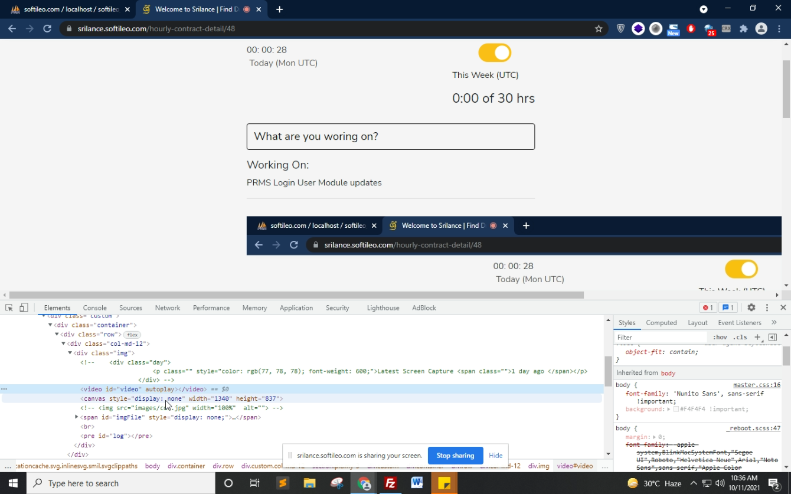Open DevTools settings gear

751,307
